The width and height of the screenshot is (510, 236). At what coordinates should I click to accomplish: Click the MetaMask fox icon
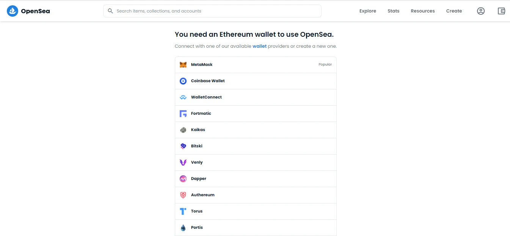pyautogui.click(x=183, y=65)
